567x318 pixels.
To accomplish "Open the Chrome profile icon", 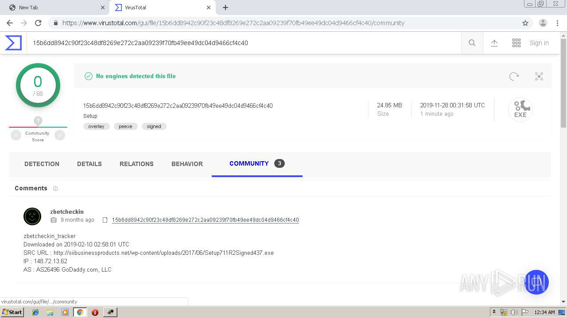I will 543,23.
